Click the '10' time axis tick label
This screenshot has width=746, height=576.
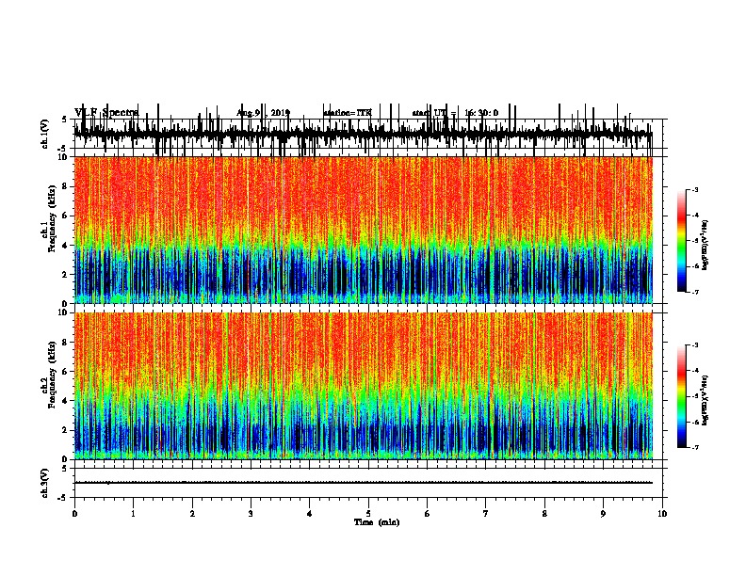pyautogui.click(x=662, y=514)
